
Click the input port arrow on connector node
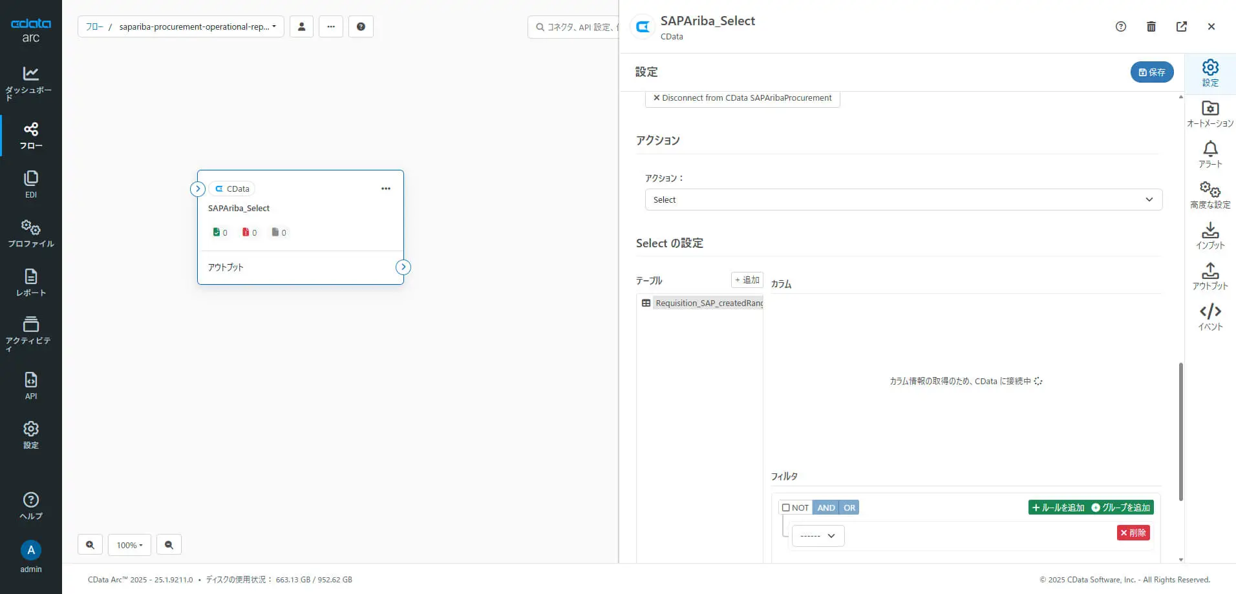pos(198,189)
